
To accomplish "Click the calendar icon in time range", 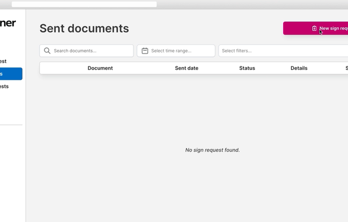I will point(145,51).
